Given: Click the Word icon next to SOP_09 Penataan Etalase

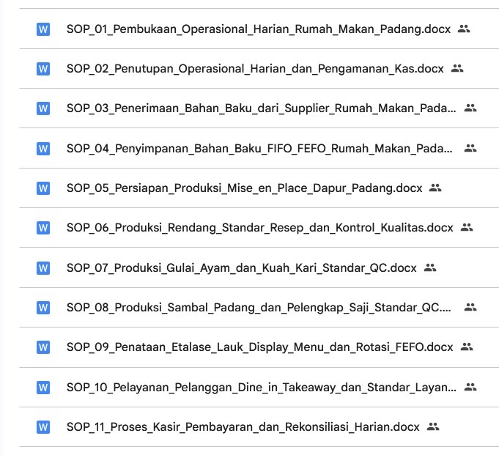Looking at the screenshot, I should [42, 347].
